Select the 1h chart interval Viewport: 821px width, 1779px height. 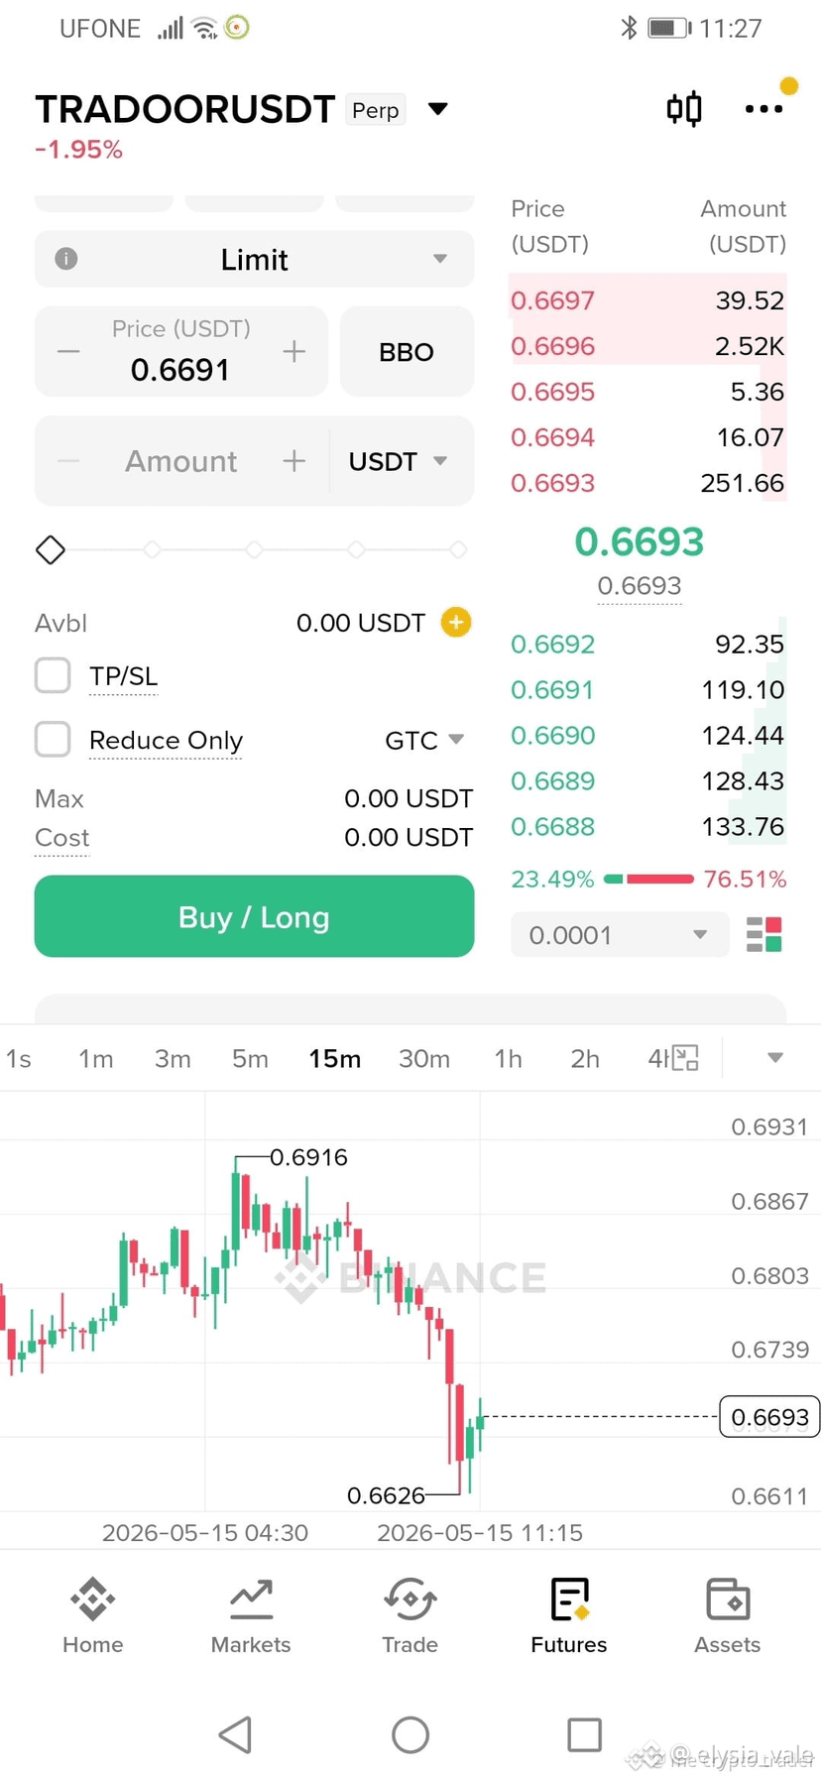point(509,1058)
